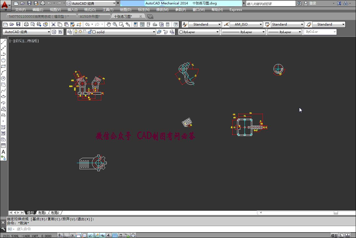Viewport: 356px width, 238px height.
Task: Expand the solid layer dropdown
Action: tap(154, 32)
